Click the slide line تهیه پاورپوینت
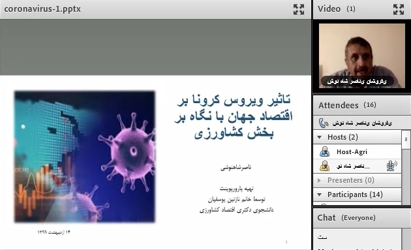Image resolution: width=411 pixels, height=250 pixels. [237, 189]
